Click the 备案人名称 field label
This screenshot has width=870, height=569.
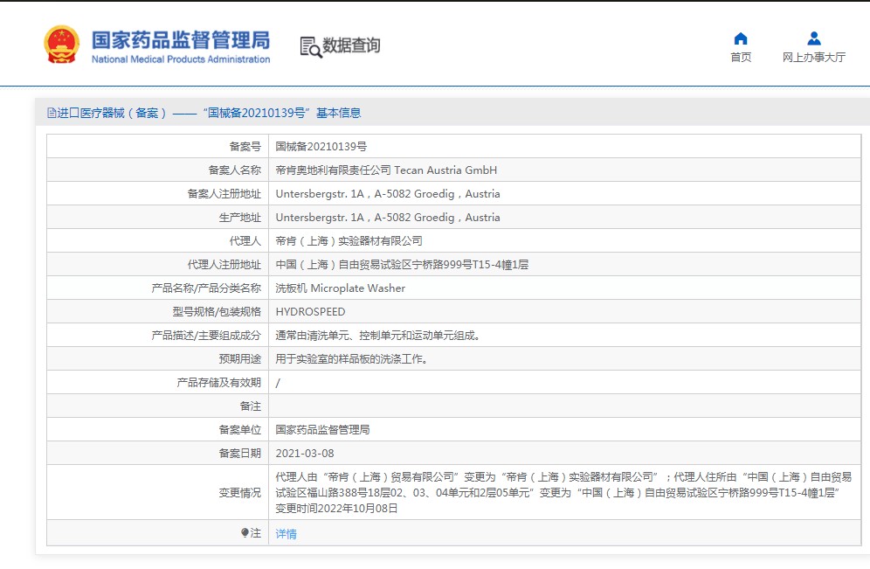pos(235,170)
